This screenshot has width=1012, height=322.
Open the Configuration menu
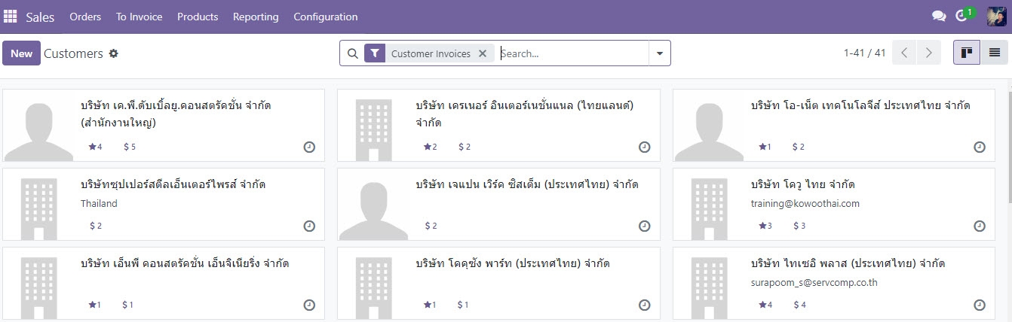pos(325,17)
